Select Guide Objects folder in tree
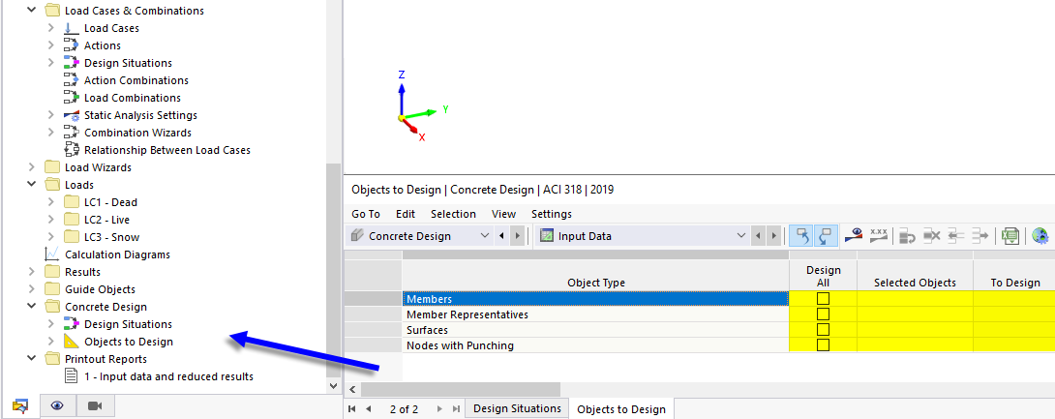Screen dimensions: 1055x419 pyautogui.click(x=100, y=289)
